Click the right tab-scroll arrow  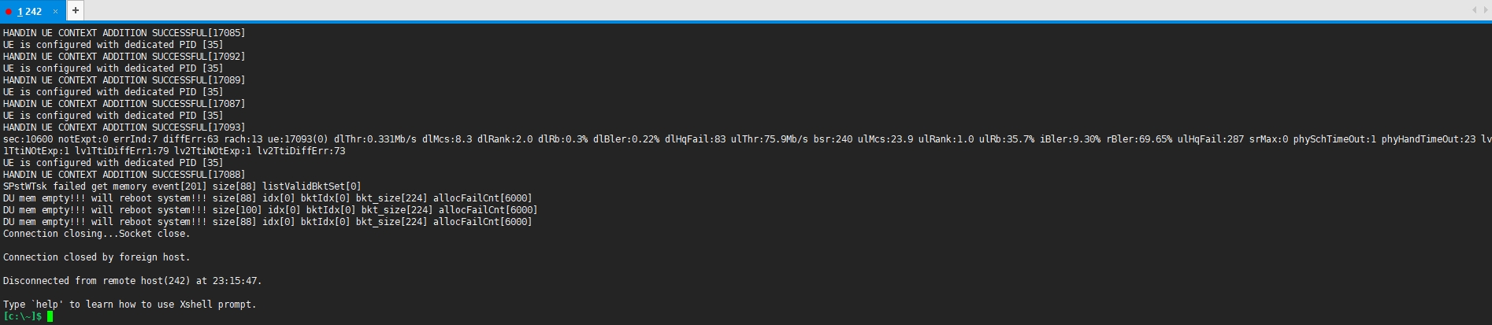click(1483, 10)
